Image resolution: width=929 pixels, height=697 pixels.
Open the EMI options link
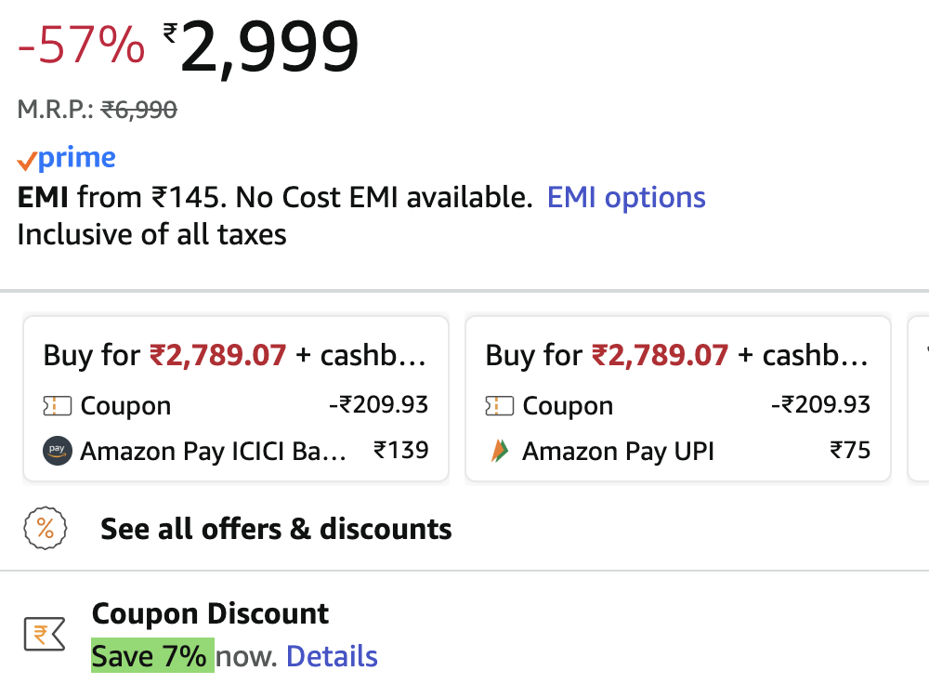626,197
